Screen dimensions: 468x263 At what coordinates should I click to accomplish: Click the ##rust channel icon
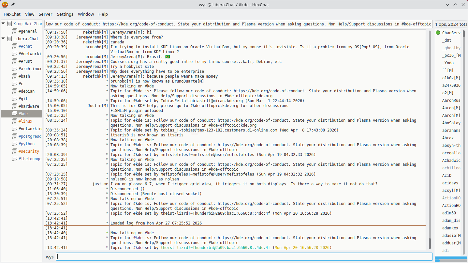coord(14,61)
